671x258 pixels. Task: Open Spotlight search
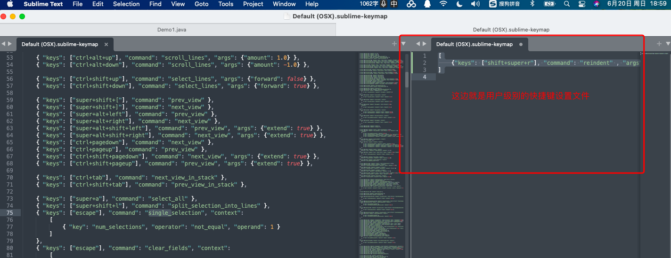(x=566, y=4)
